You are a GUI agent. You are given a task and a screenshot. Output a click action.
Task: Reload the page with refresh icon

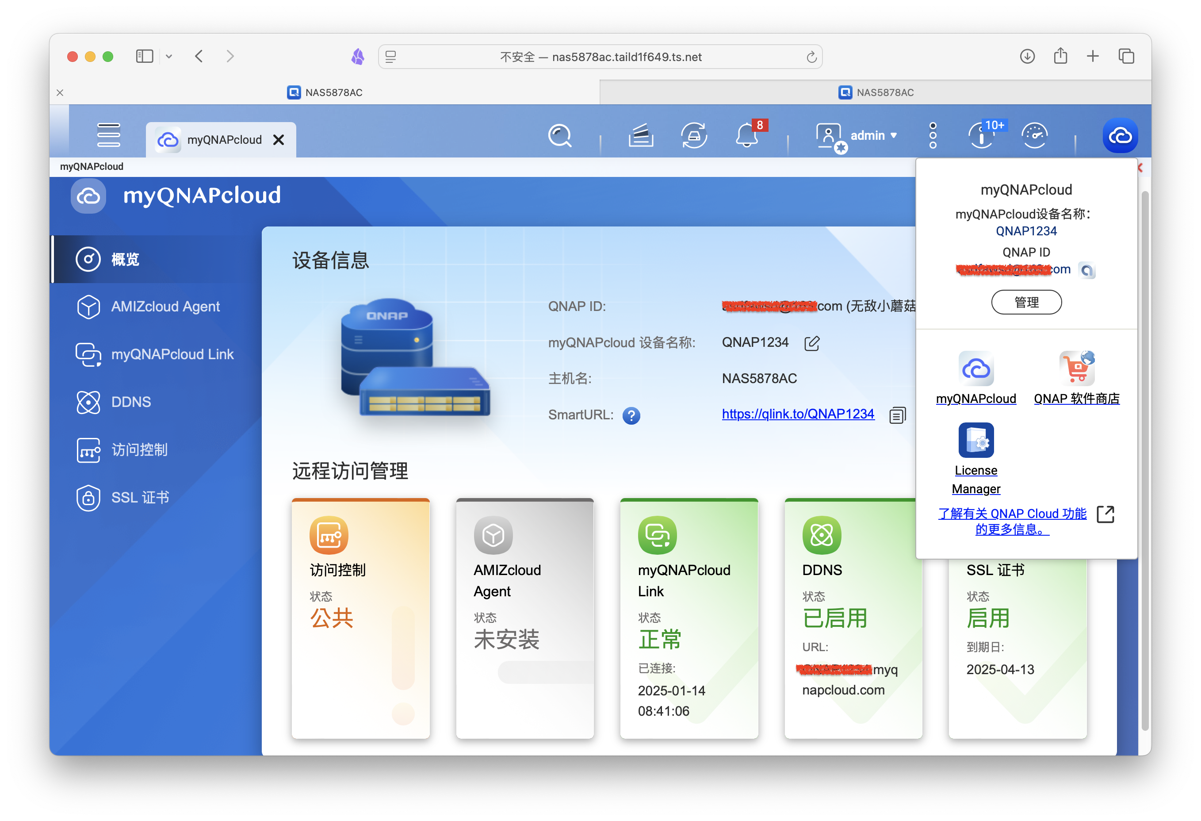[811, 57]
